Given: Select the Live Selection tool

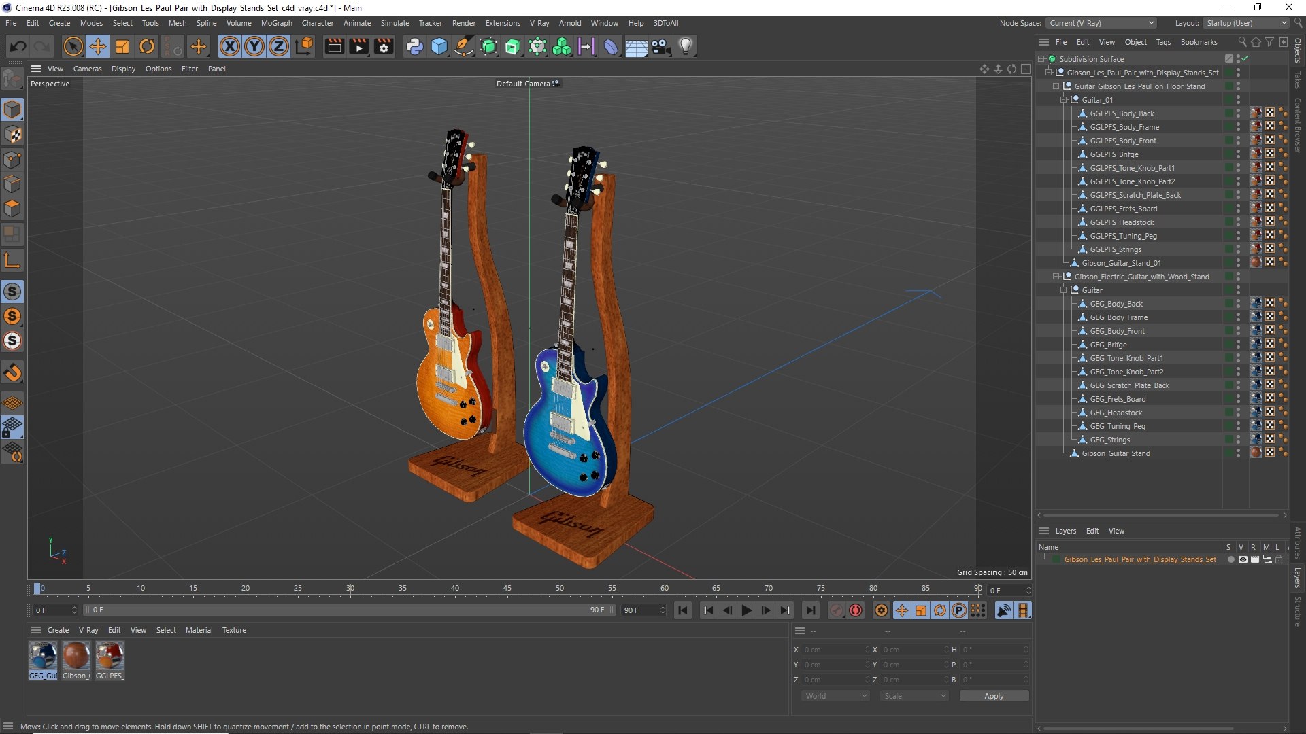Looking at the screenshot, I should click(x=73, y=46).
